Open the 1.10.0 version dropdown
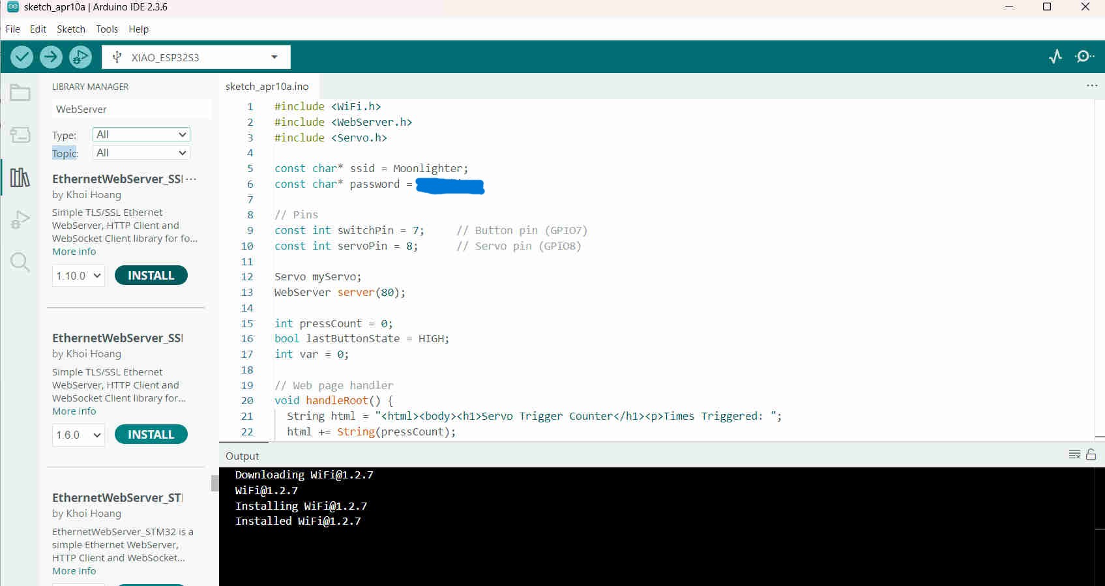The width and height of the screenshot is (1105, 586). [x=78, y=276]
